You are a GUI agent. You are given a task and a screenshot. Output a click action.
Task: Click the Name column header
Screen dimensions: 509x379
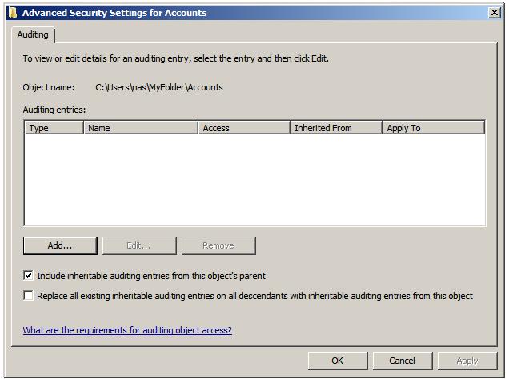[140, 128]
